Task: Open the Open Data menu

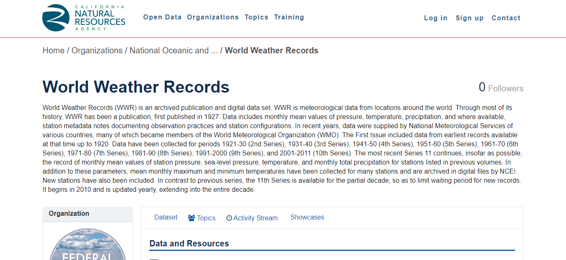Action: 162,17
